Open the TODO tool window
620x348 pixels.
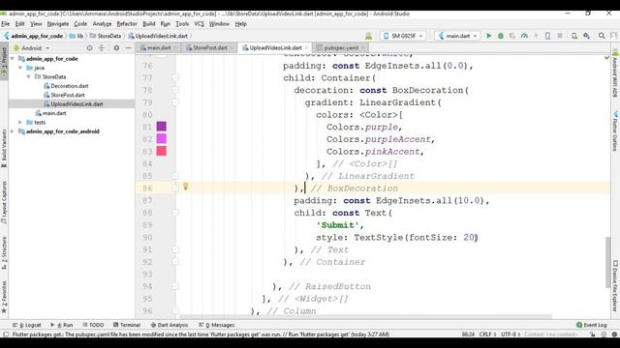pos(93,325)
